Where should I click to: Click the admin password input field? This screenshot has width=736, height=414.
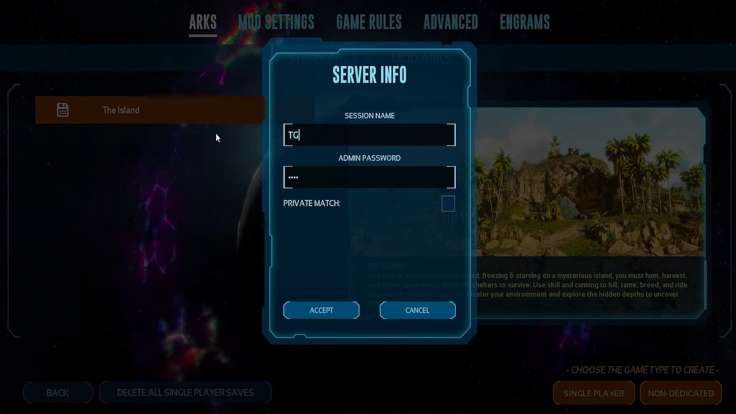tap(370, 177)
